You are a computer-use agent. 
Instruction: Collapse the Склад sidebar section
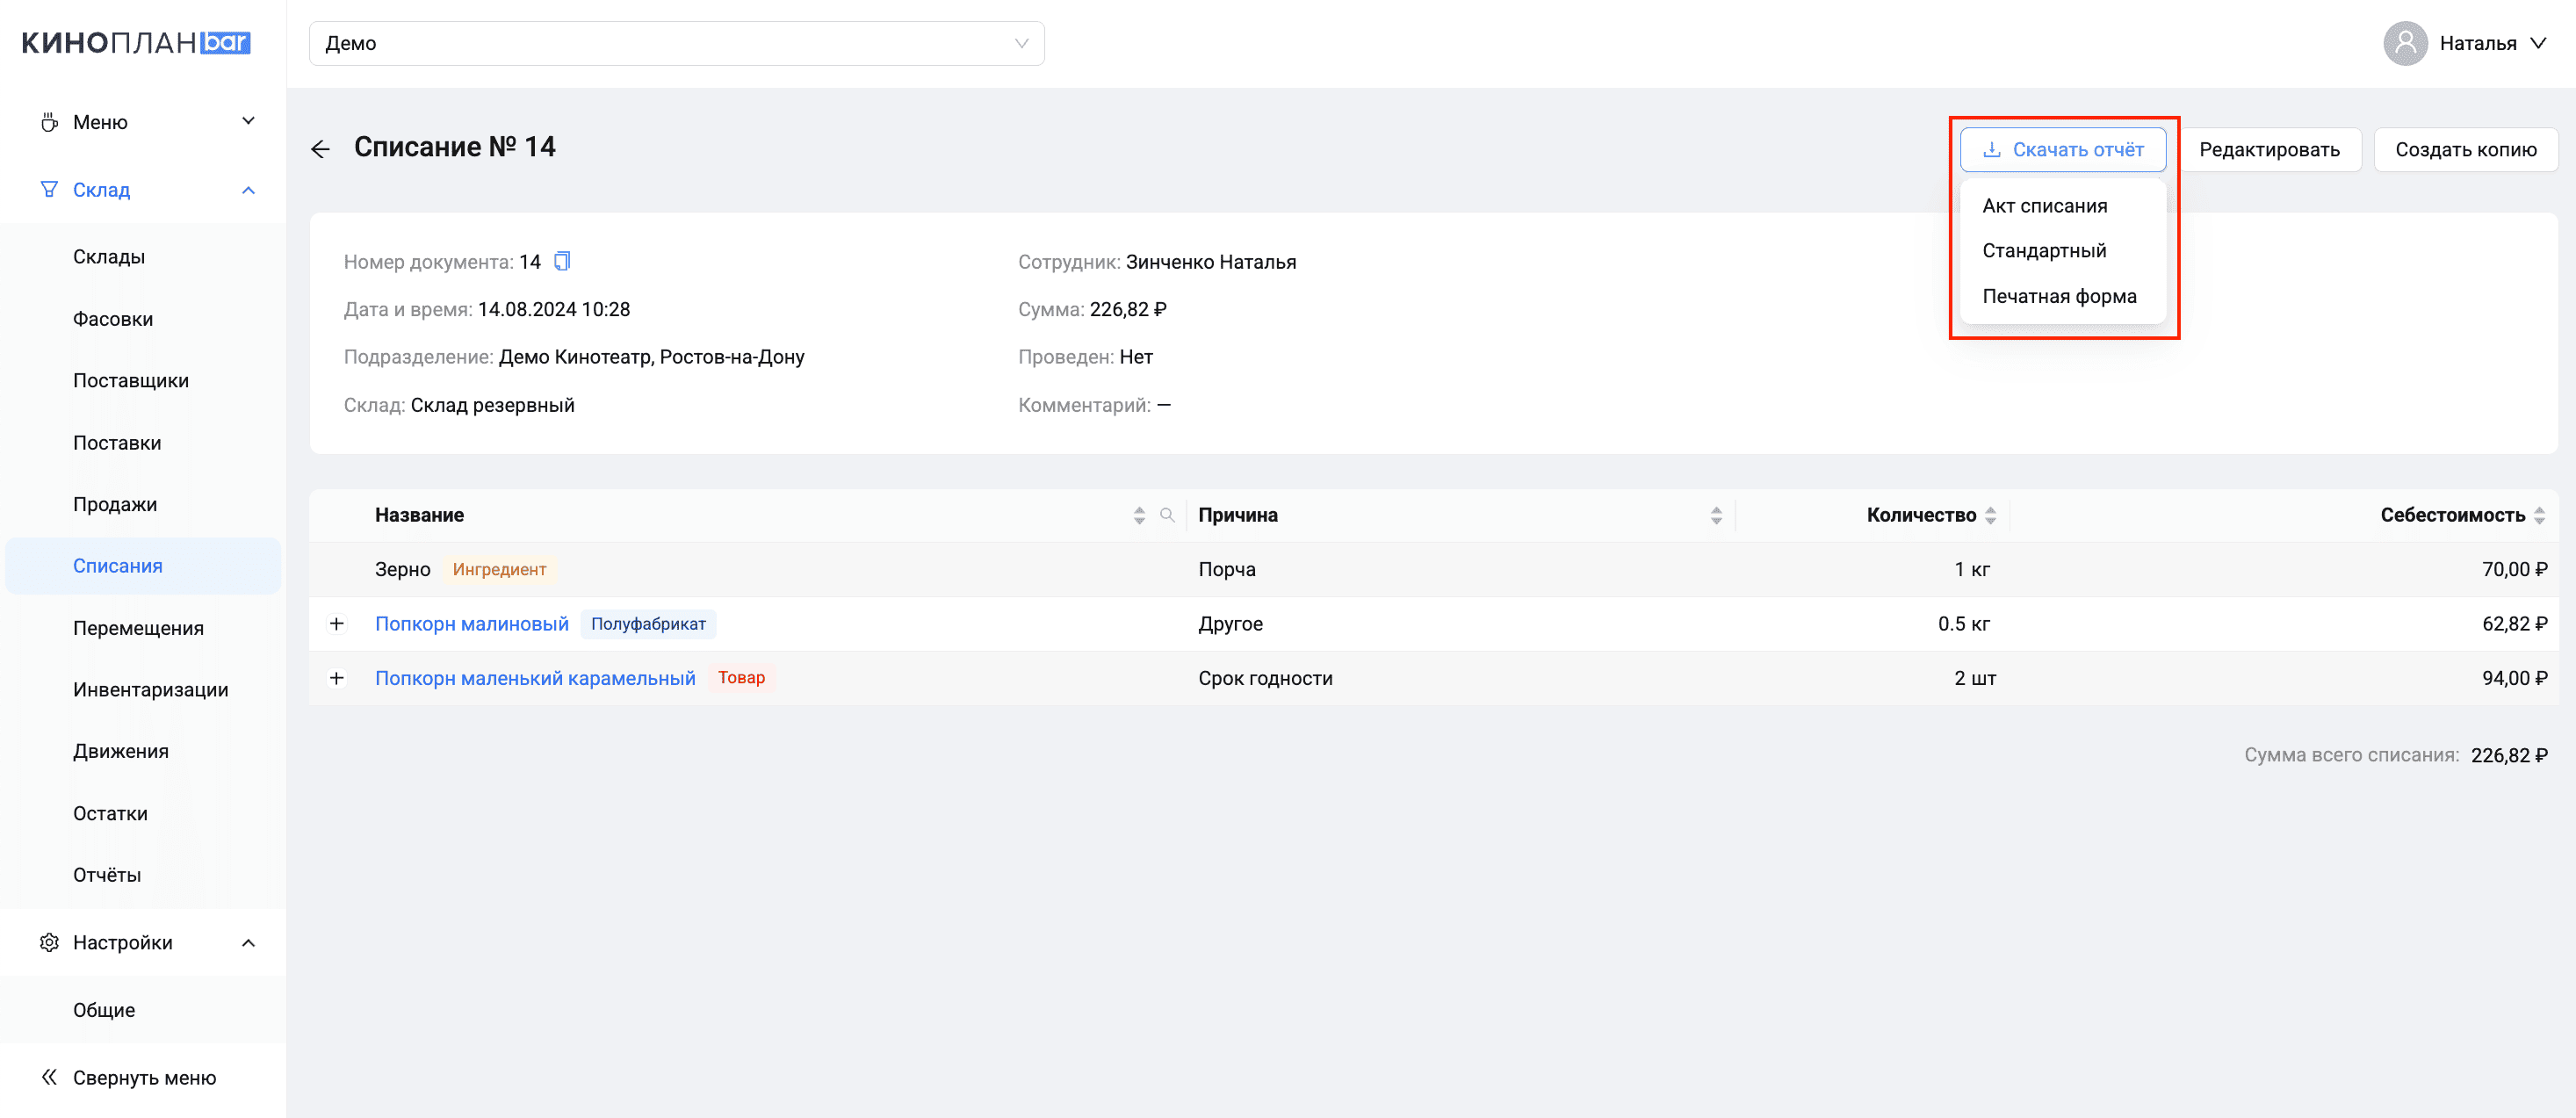point(248,189)
